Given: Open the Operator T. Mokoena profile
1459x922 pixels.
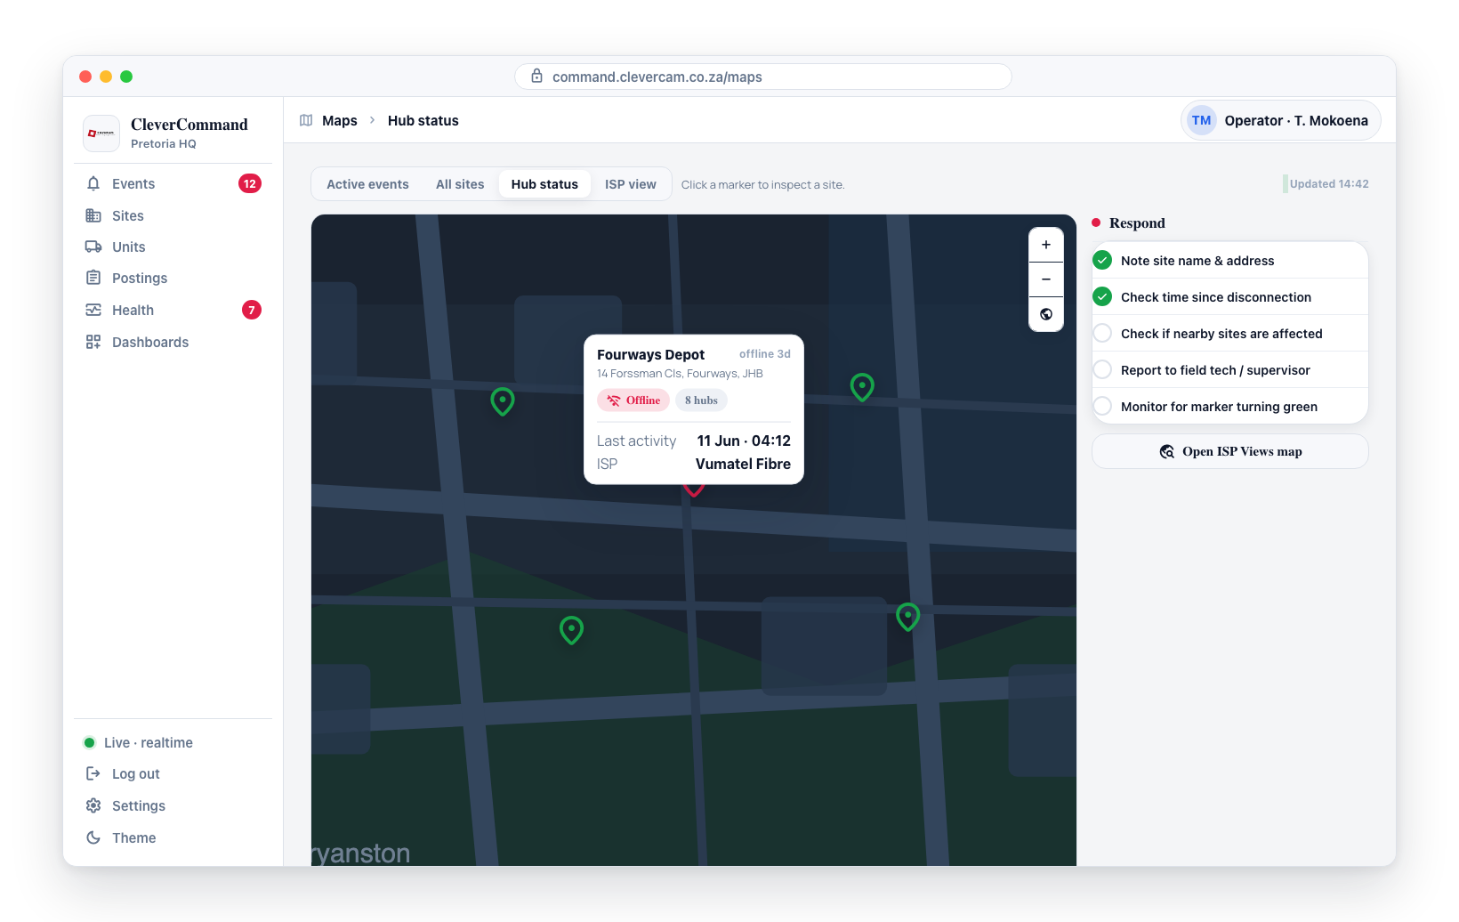Looking at the screenshot, I should pyautogui.click(x=1280, y=120).
